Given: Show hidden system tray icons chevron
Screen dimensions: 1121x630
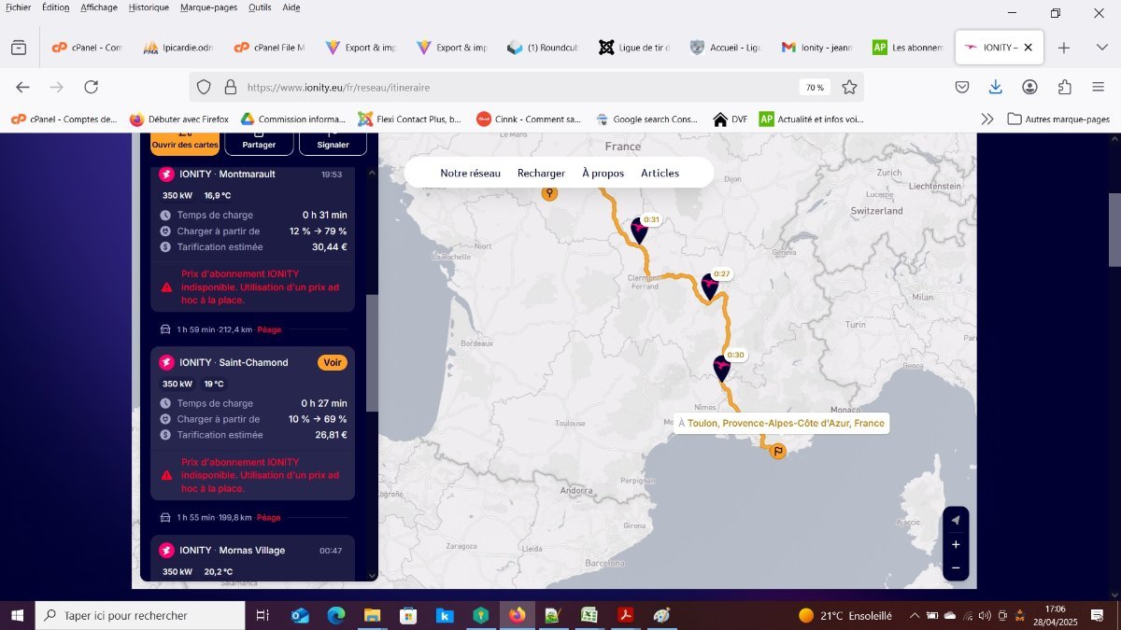Looking at the screenshot, I should pyautogui.click(x=915, y=615).
